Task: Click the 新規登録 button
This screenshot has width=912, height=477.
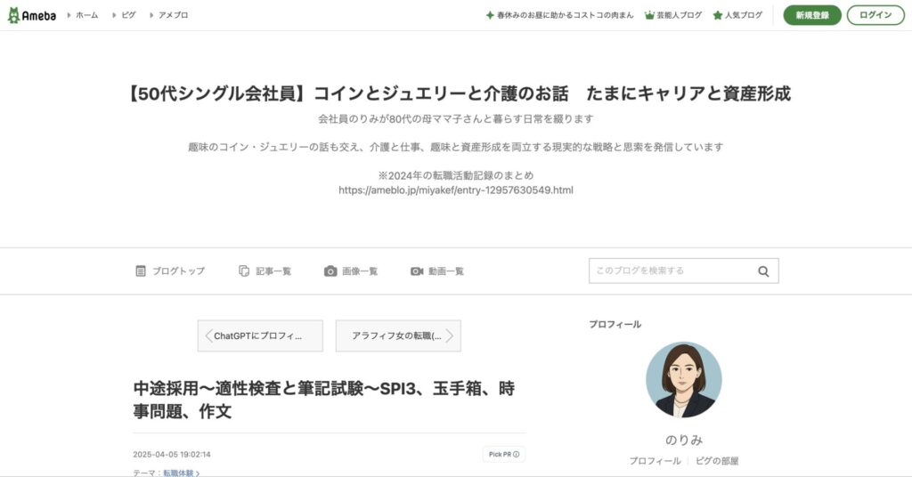Action: [812, 15]
